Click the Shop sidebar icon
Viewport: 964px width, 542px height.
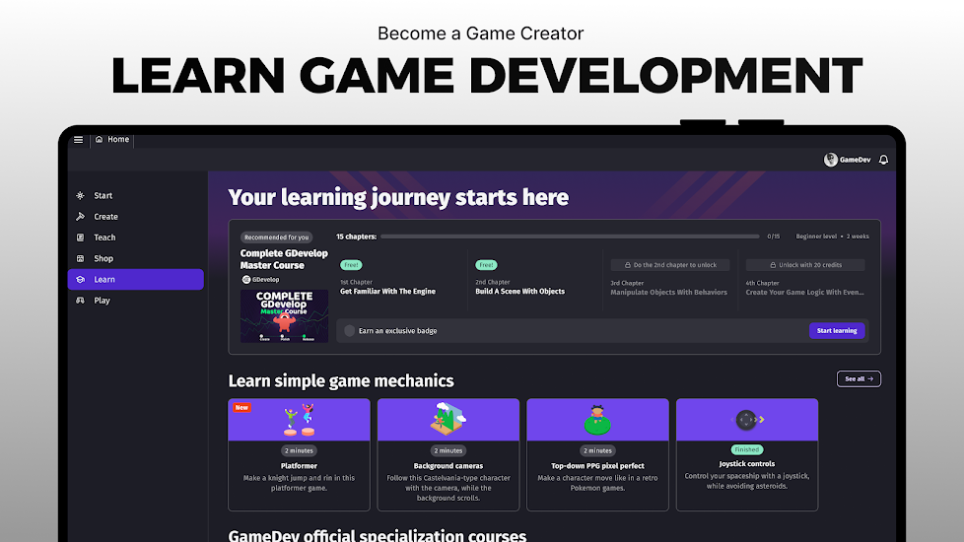tap(81, 259)
